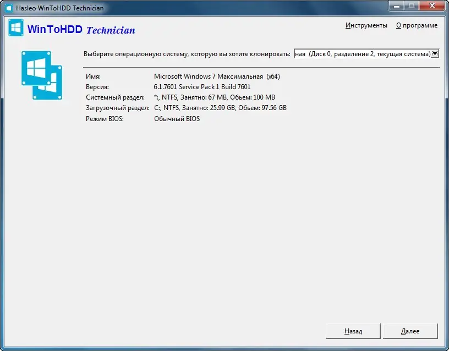The width and height of the screenshot is (449, 351).
Task: Click the Hasleo WinToHDD Technician title bar text
Action: pyautogui.click(x=60, y=8)
